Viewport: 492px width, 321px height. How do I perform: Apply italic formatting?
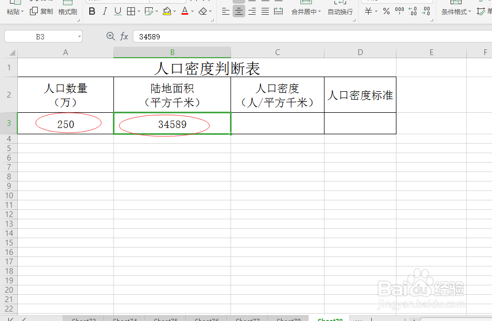pyautogui.click(x=104, y=11)
